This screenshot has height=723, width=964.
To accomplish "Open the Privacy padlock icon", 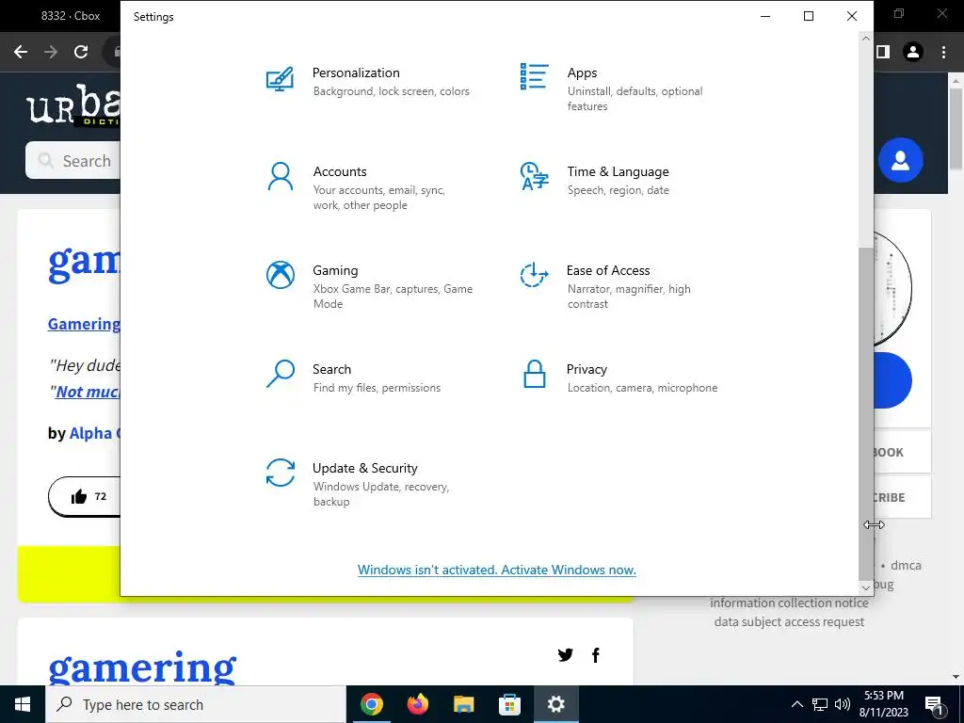I will pos(535,374).
